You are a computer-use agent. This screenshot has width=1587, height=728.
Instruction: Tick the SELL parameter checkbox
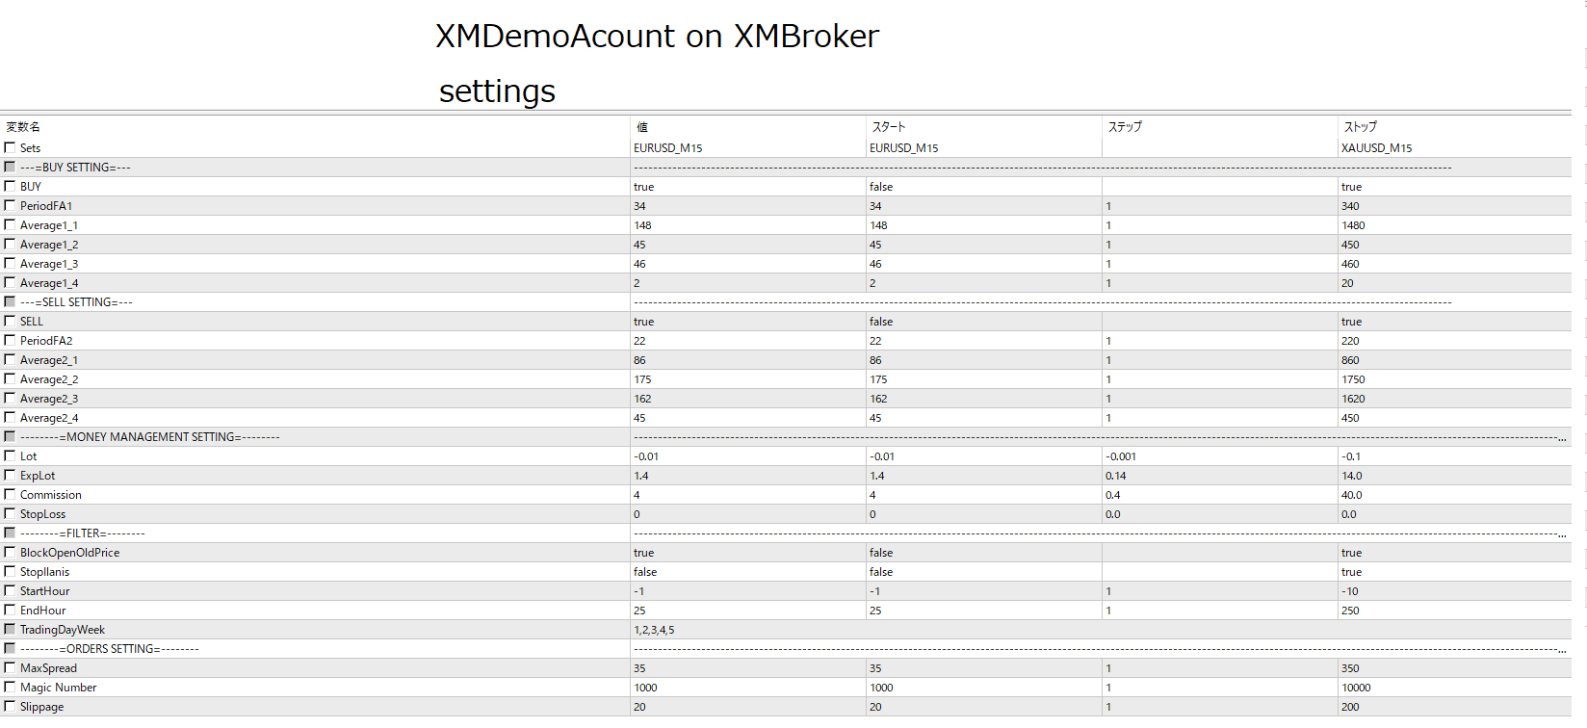click(x=10, y=321)
